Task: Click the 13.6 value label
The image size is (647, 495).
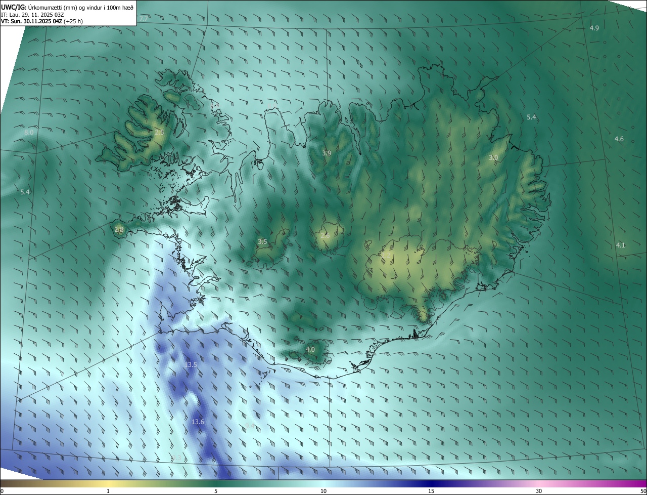Action: [198, 422]
